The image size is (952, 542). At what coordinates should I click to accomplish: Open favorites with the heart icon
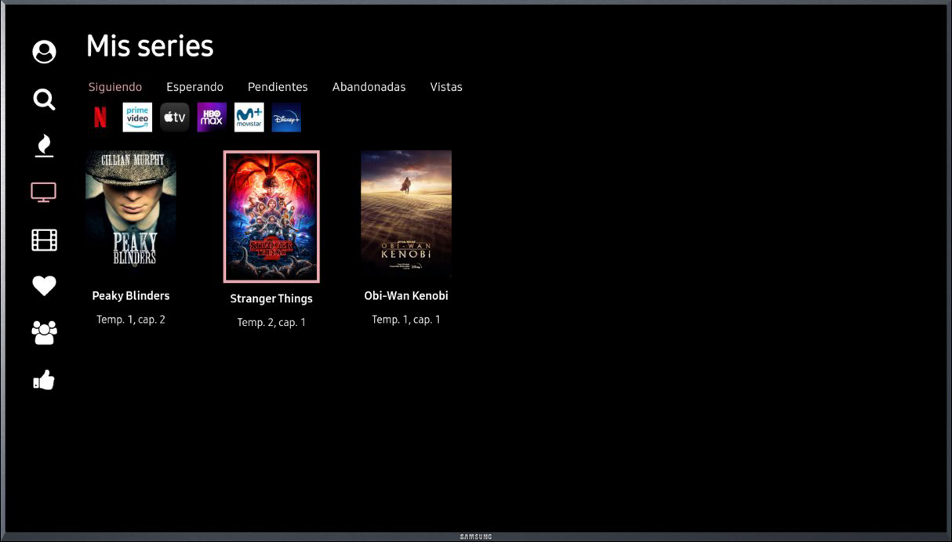pyautogui.click(x=44, y=286)
